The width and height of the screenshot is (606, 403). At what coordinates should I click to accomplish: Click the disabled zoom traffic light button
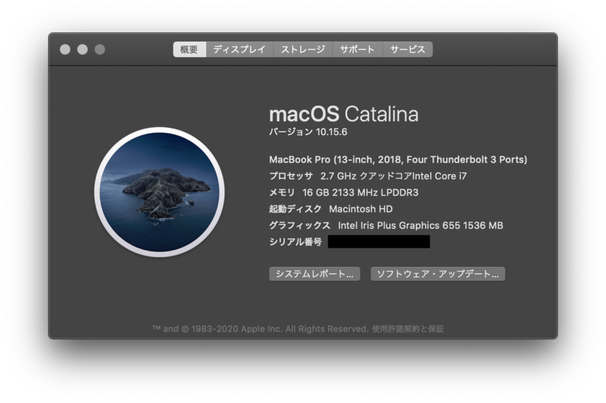pos(99,50)
